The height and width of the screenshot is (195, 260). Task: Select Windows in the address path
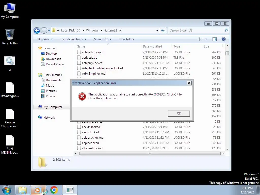pyautogui.click(x=92, y=30)
